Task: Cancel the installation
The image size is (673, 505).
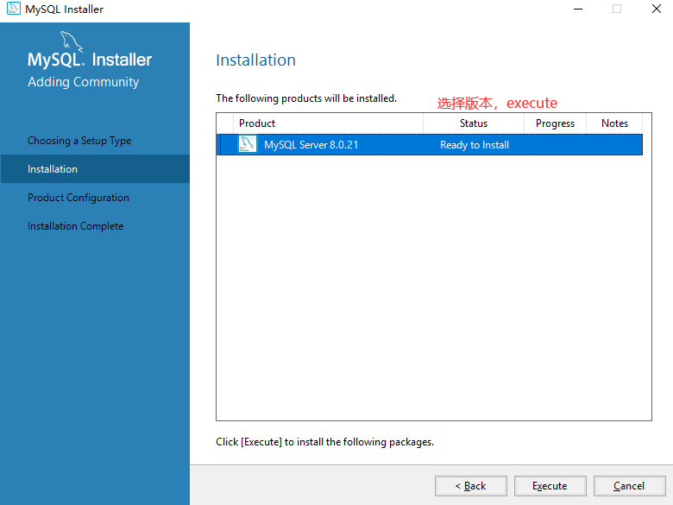Action: pos(629,486)
